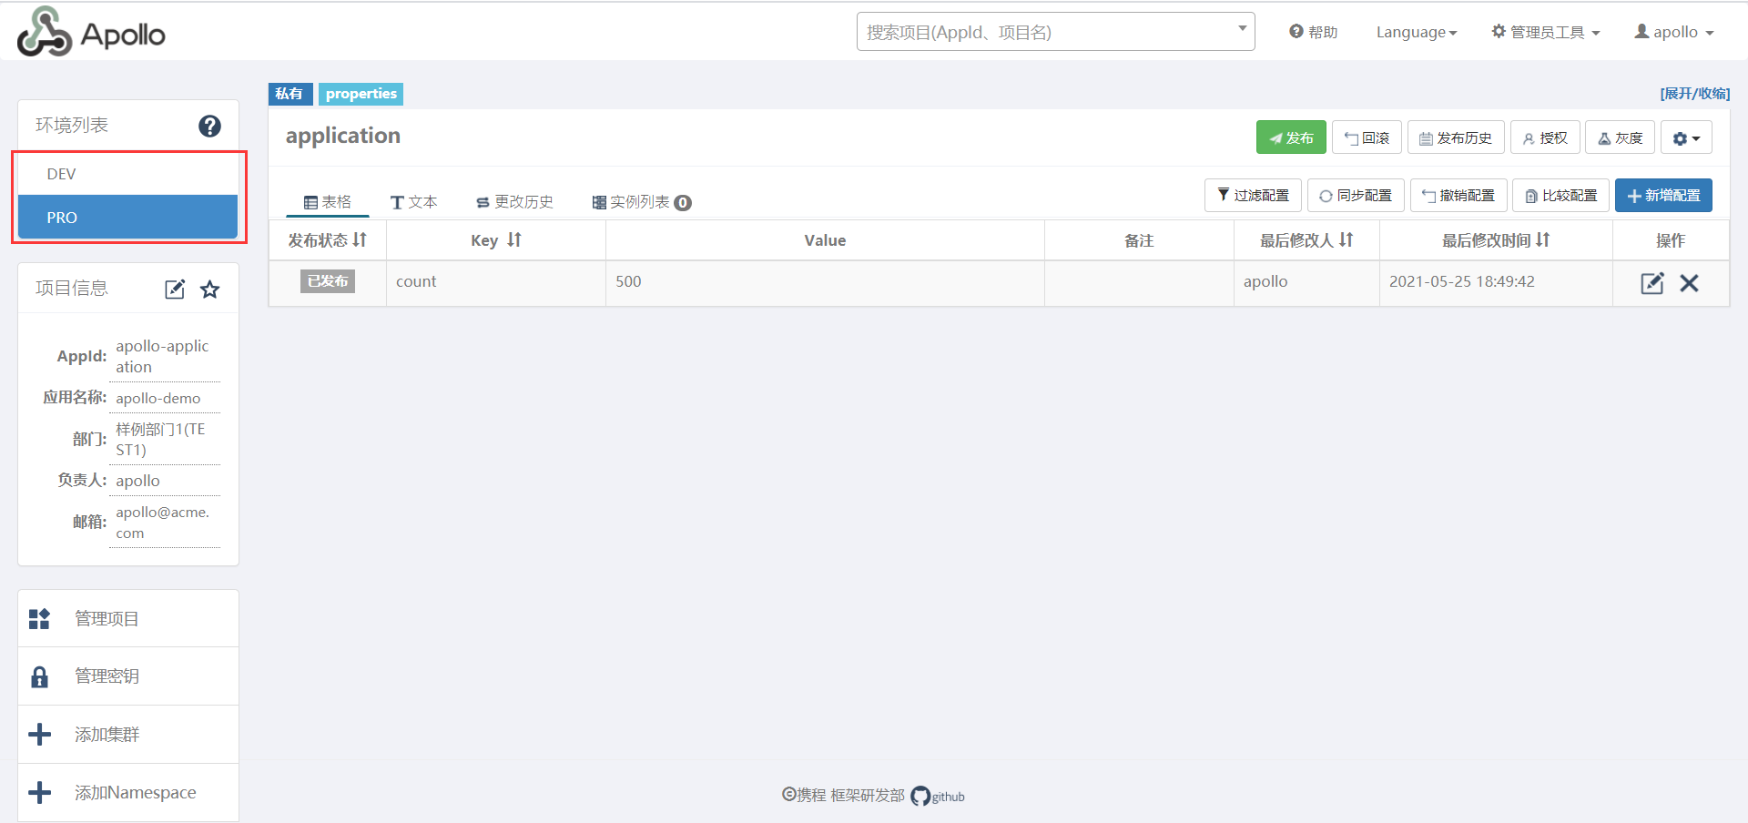
Task: Click the 私有 private label
Action: 290,94
